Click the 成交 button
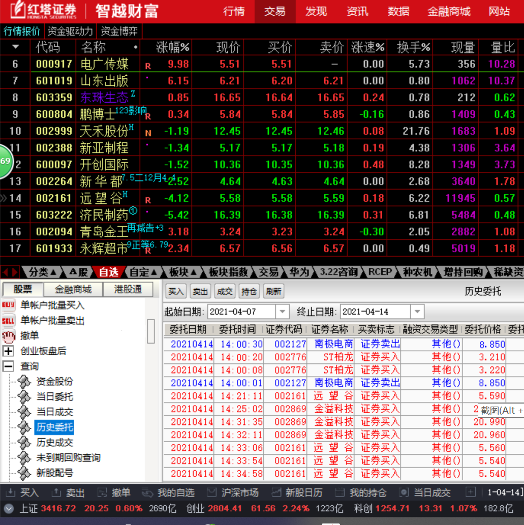This screenshot has width=524, height=525. pyautogui.click(x=225, y=291)
